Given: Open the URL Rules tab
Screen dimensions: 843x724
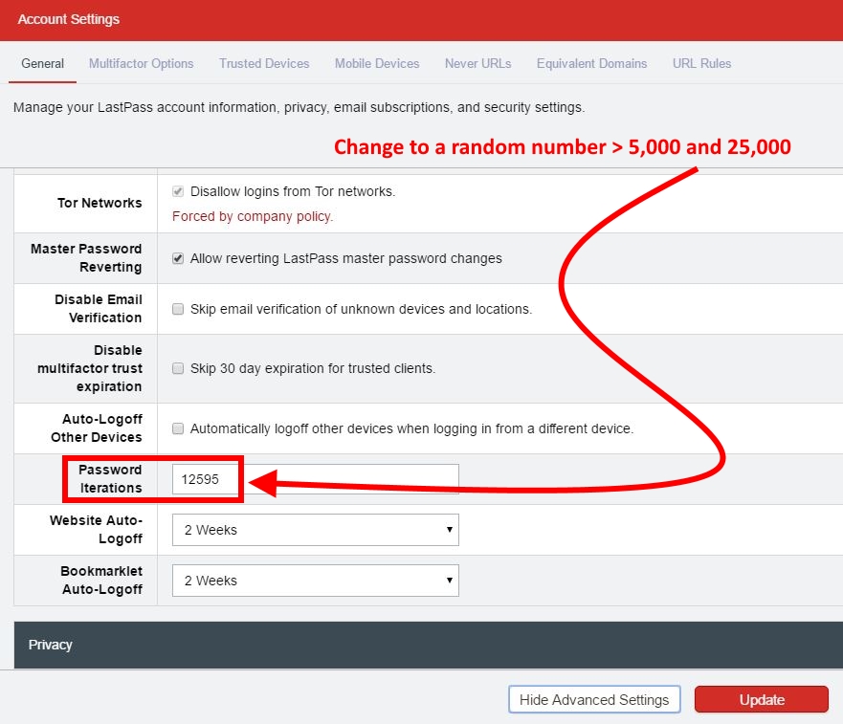Looking at the screenshot, I should coord(701,63).
